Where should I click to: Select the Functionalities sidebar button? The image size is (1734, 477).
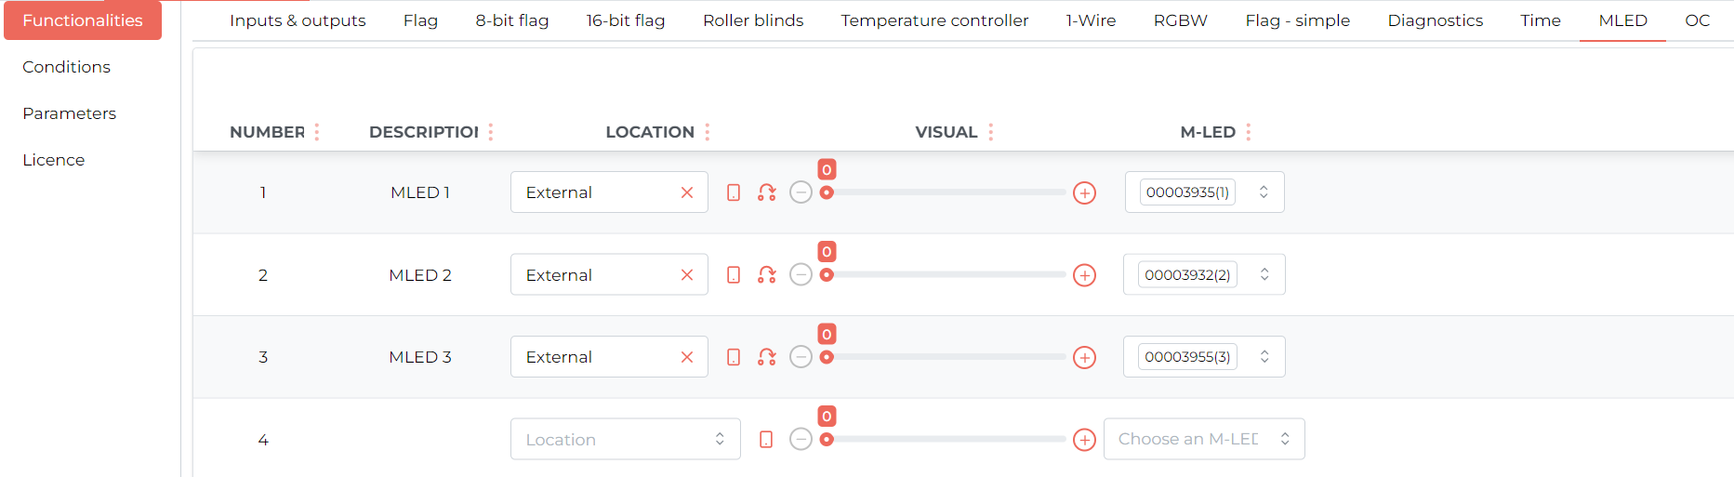tap(83, 20)
